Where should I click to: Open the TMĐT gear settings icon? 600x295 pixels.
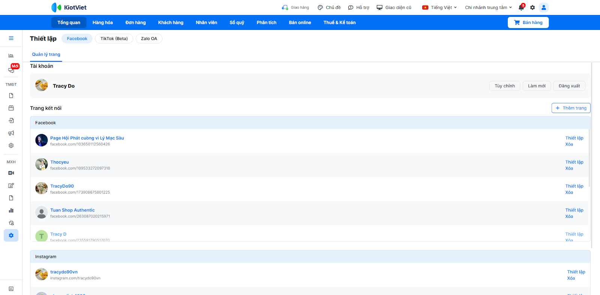[x=11, y=146]
